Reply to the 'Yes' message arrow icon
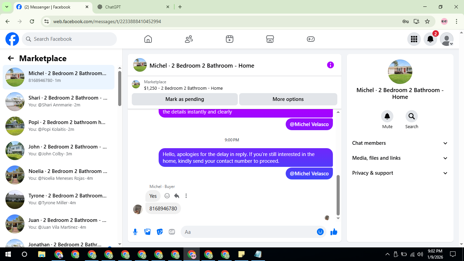 pos(177,196)
